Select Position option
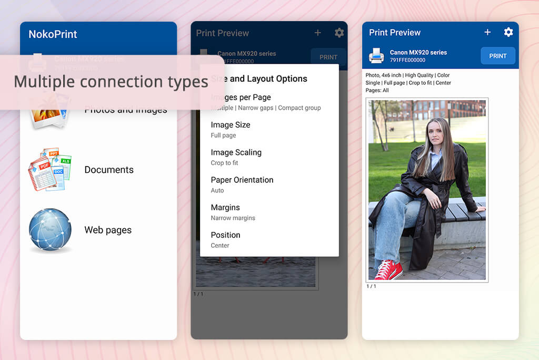The height and width of the screenshot is (360, 539). pyautogui.click(x=269, y=240)
